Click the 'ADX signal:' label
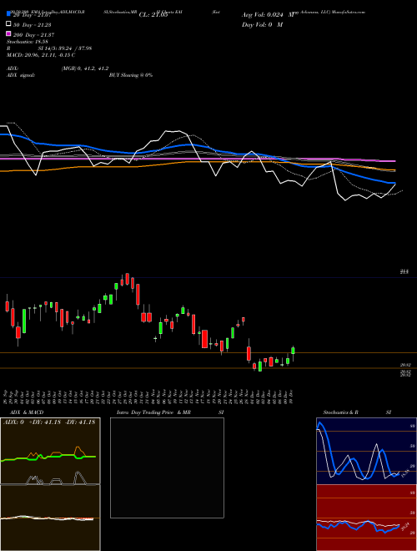Viewport: 417px width, 551px height. pos(21,75)
